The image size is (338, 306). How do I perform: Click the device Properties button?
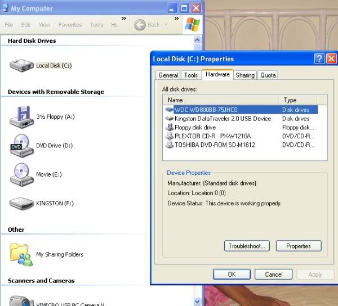299,246
